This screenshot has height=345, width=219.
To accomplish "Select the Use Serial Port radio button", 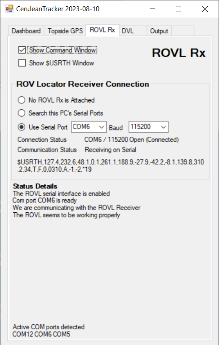I will click(x=21, y=127).
